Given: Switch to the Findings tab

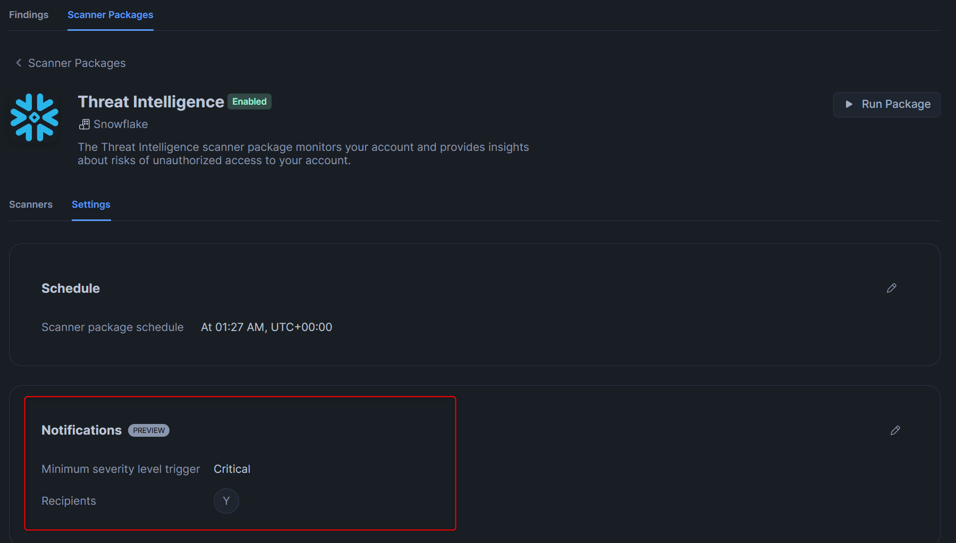Looking at the screenshot, I should click(29, 15).
